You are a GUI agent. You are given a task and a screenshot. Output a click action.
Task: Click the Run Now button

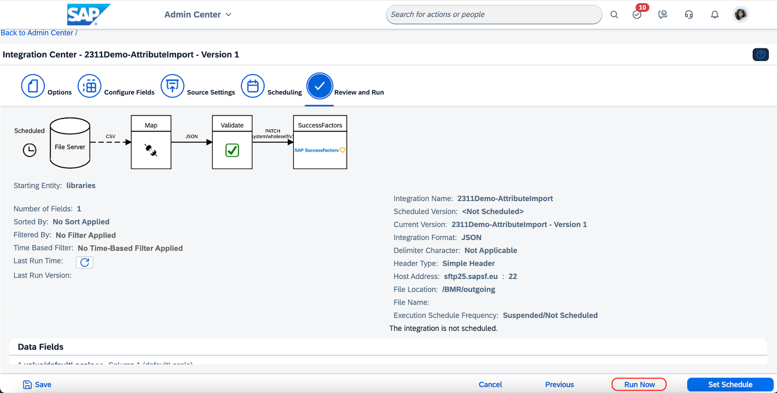pos(639,384)
